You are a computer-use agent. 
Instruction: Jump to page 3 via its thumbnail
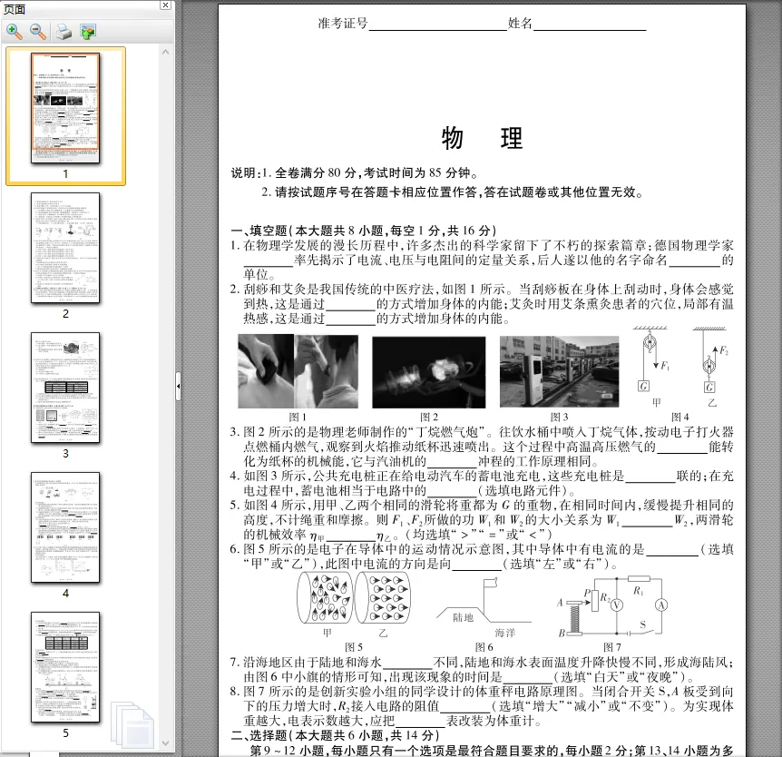coord(65,388)
